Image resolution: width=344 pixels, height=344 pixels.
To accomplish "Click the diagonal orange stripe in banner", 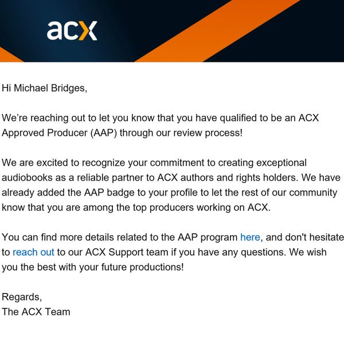I will point(229,30).
